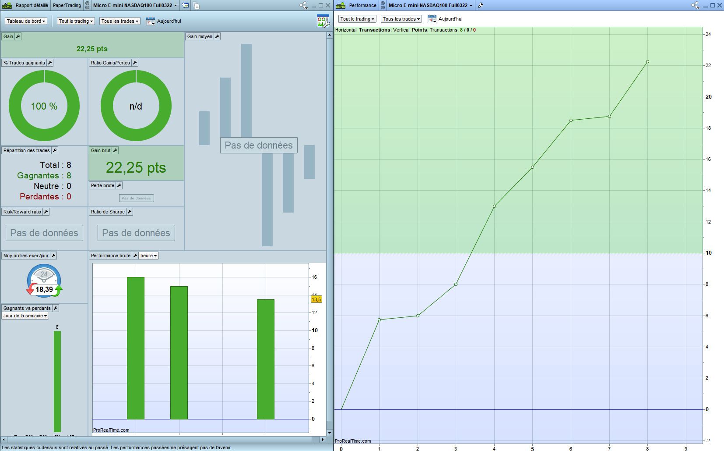This screenshot has width=724, height=451.
Task: Click the tallest green bar in Performance brute chart
Action: [x=136, y=348]
